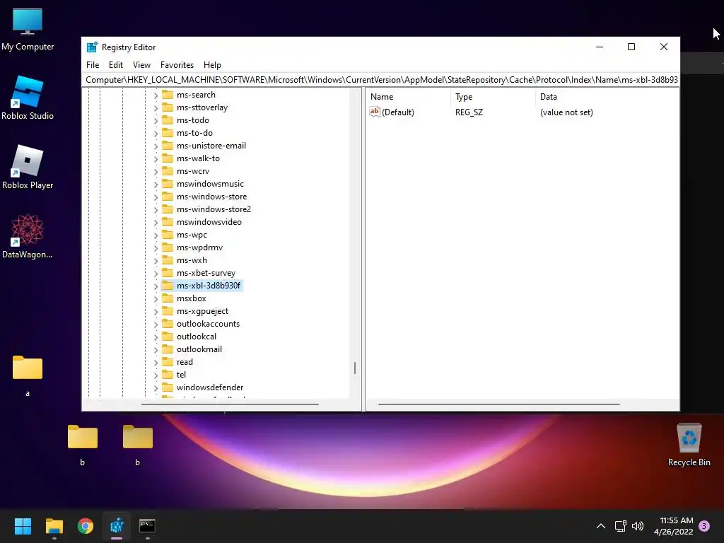Screen dimensions: 724x543
Task: Select the My Computer desktop icon
Action: [x=28, y=30]
